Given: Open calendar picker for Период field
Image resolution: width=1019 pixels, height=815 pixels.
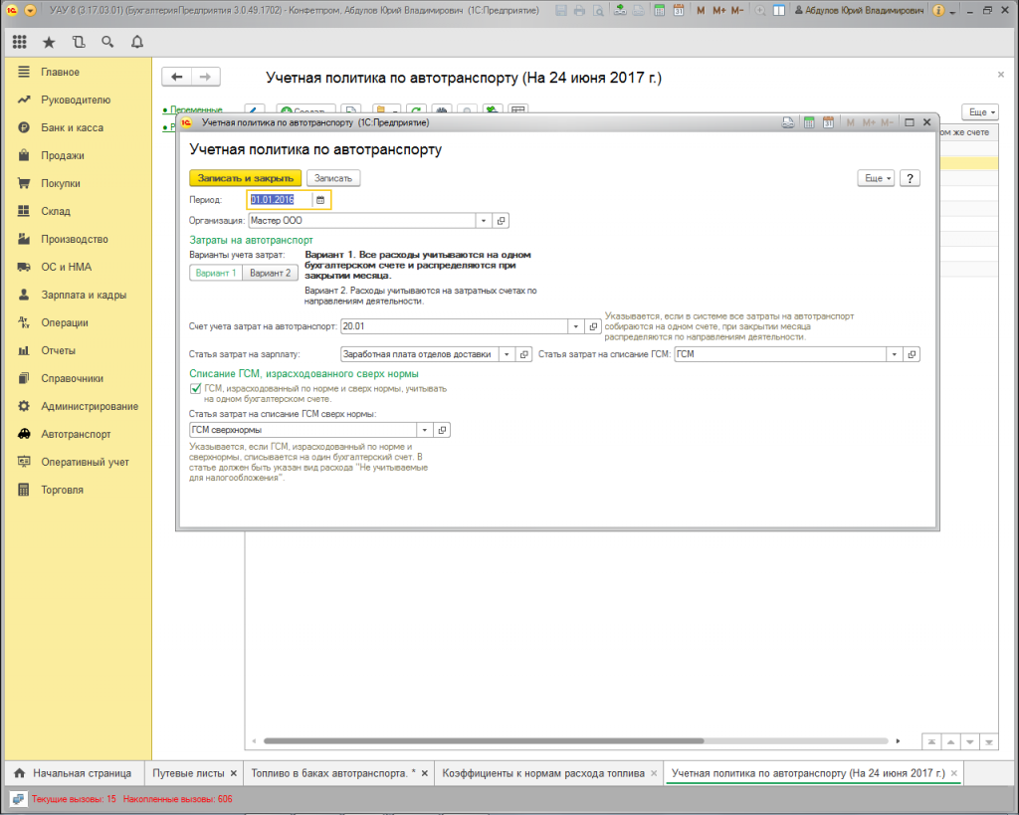Looking at the screenshot, I should [x=320, y=200].
